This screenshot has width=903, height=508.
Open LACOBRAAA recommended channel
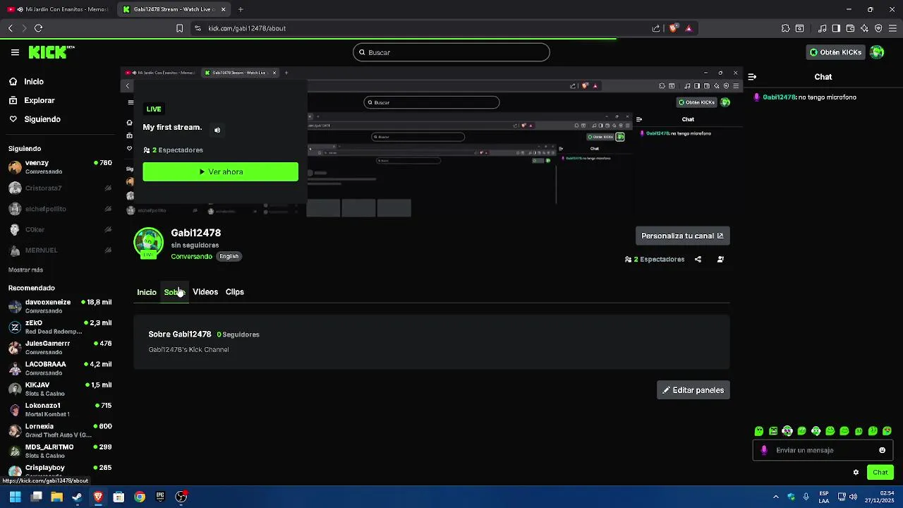[x=60, y=368]
